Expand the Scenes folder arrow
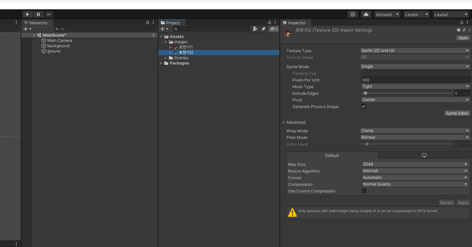Screen dimensions: 472x247 point(166,58)
